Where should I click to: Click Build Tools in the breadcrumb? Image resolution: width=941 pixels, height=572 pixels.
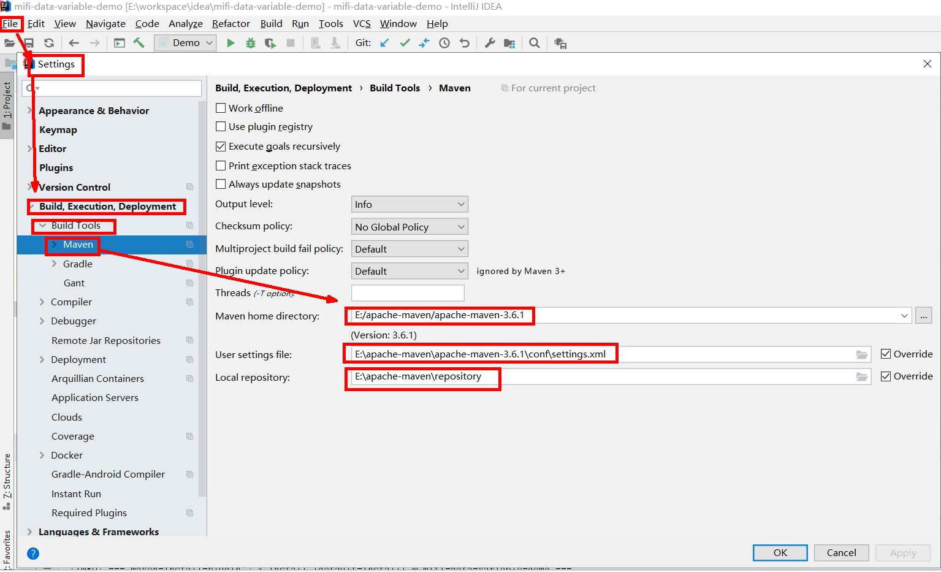[395, 88]
